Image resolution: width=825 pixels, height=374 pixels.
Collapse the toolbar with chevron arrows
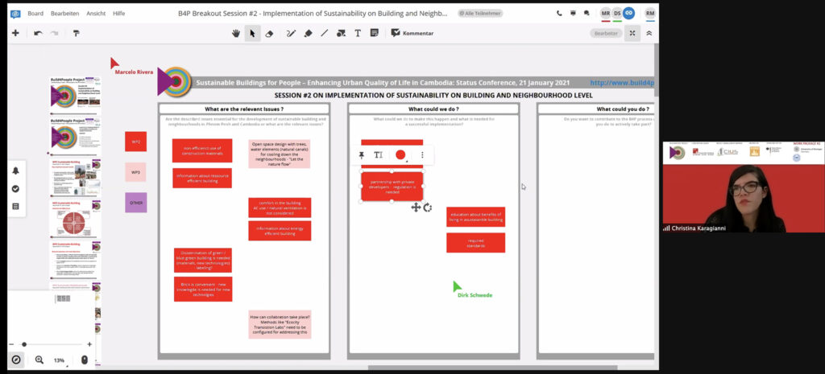tap(649, 33)
